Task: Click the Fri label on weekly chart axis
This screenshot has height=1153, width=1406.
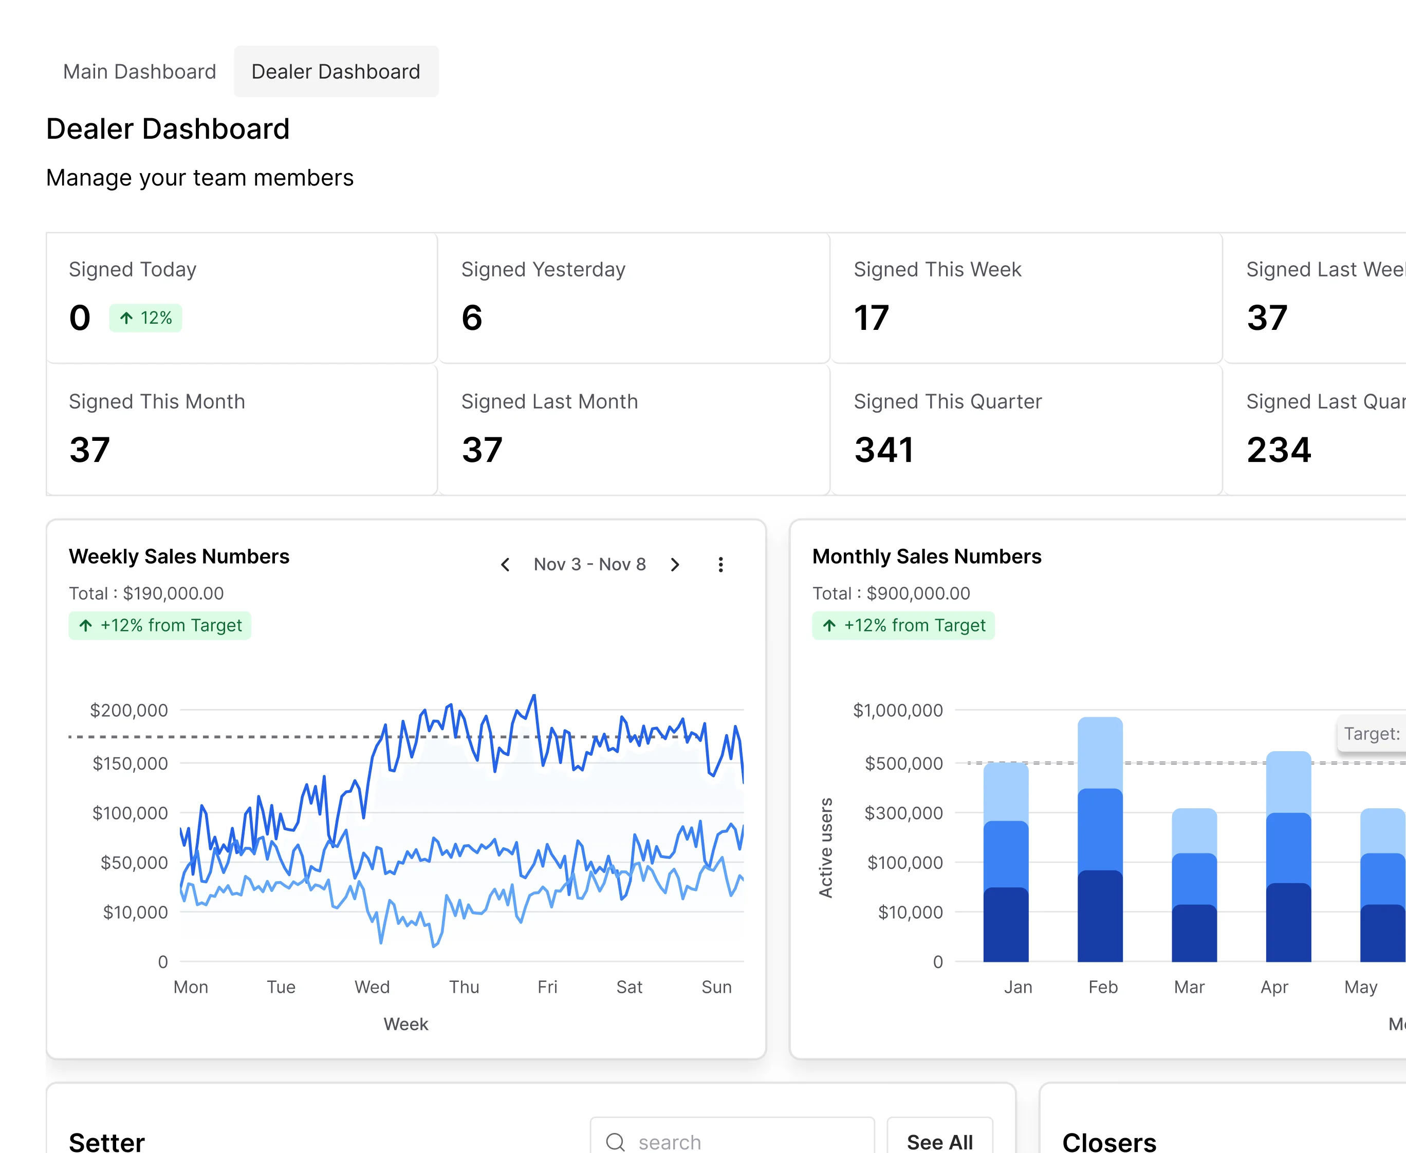Action: [x=547, y=987]
